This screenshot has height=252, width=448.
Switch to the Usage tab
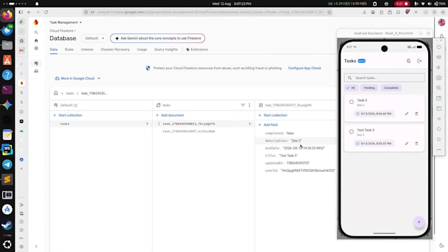(142, 49)
